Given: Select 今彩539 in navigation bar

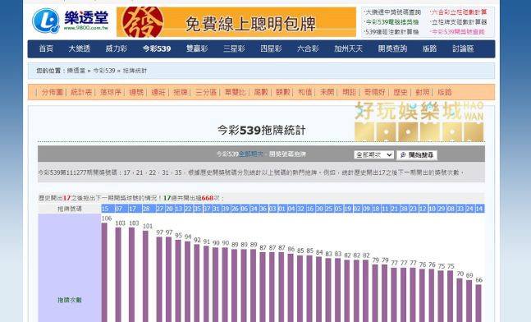Looking at the screenshot, I should 157,48.
